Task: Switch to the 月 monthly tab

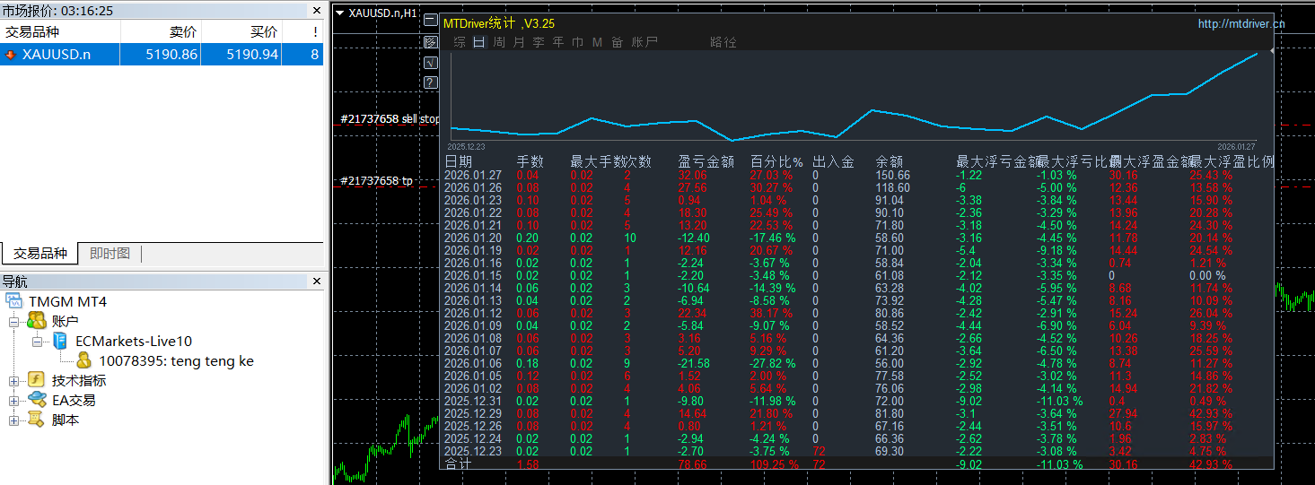Action: pos(519,42)
